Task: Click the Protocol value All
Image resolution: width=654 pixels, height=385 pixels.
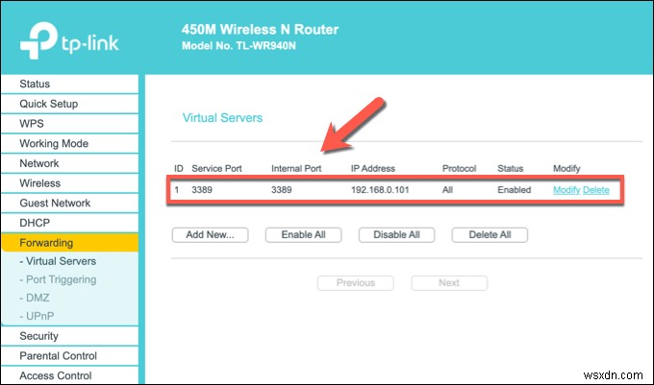Action: click(x=447, y=190)
